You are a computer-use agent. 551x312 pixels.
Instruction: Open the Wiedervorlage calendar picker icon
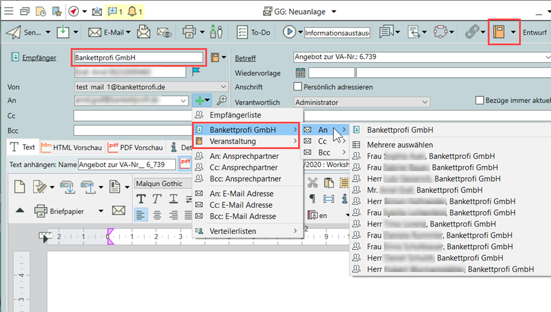(300, 73)
